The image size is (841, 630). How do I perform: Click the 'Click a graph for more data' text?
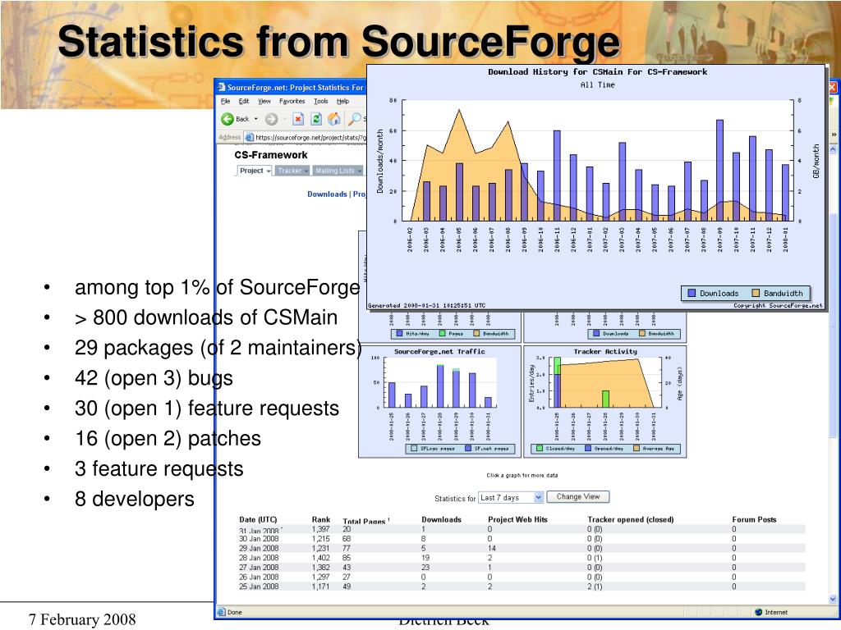click(522, 475)
